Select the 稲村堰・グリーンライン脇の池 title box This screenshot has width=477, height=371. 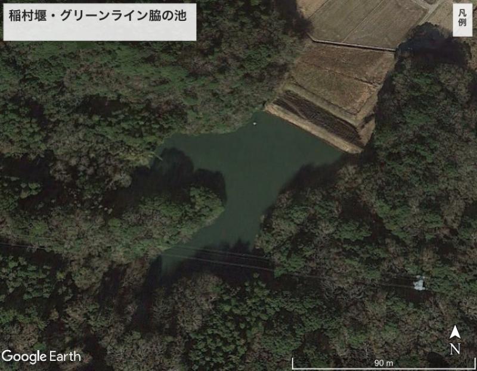pyautogui.click(x=100, y=22)
